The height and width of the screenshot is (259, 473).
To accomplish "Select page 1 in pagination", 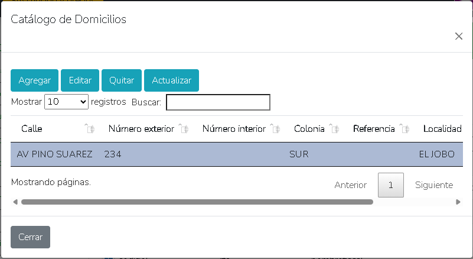I will click(391, 185).
